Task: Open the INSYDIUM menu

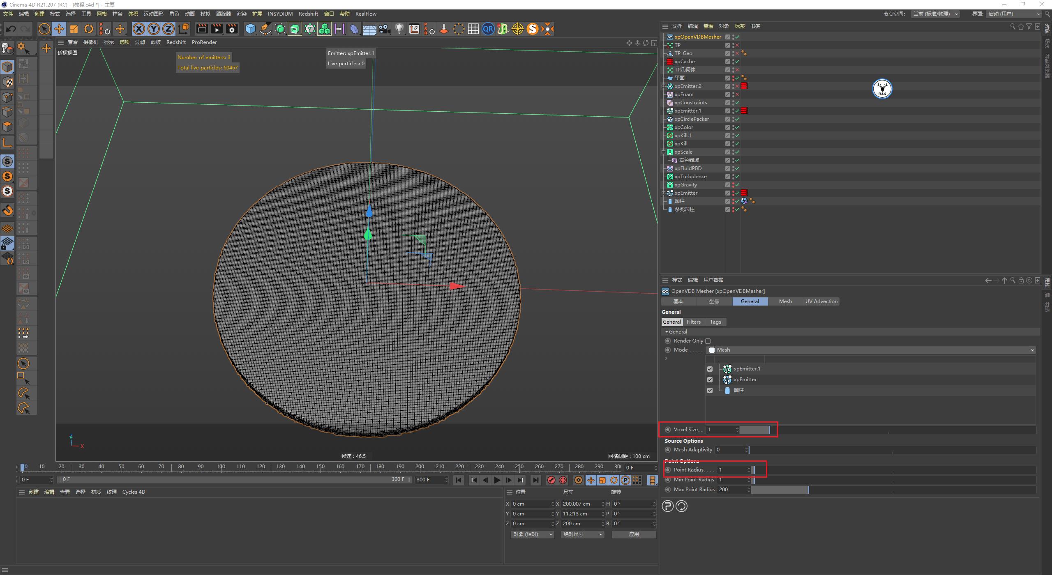Action: (280, 14)
